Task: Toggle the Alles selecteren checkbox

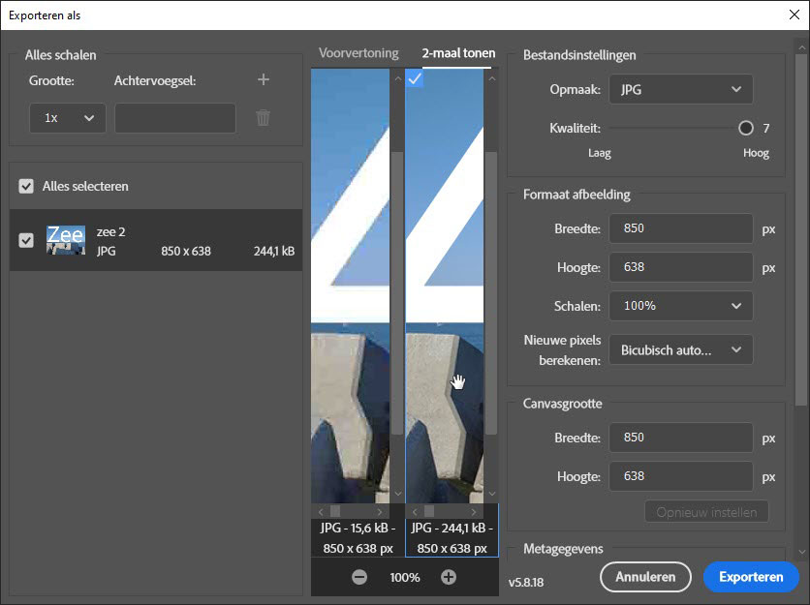Action: (x=26, y=187)
